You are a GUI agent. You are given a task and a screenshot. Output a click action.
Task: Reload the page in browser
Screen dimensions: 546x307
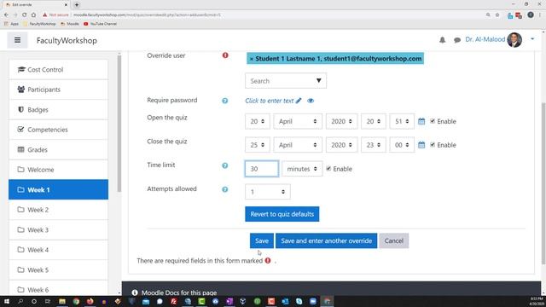[25, 15]
